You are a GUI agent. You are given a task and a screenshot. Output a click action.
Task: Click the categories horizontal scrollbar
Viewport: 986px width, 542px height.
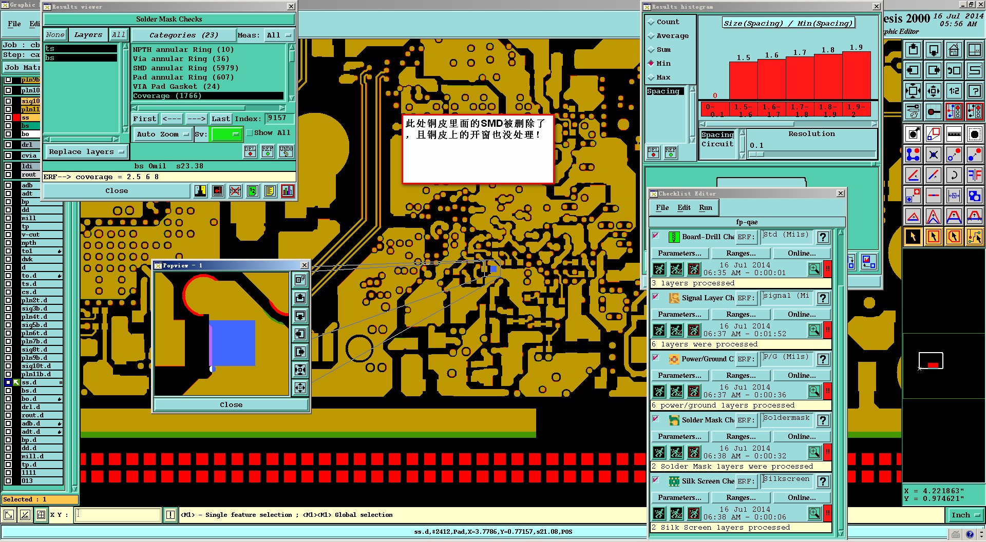tap(208, 108)
